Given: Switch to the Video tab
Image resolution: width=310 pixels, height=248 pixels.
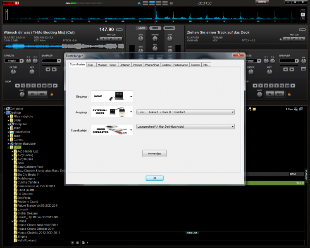Looking at the screenshot, I should 113,65.
